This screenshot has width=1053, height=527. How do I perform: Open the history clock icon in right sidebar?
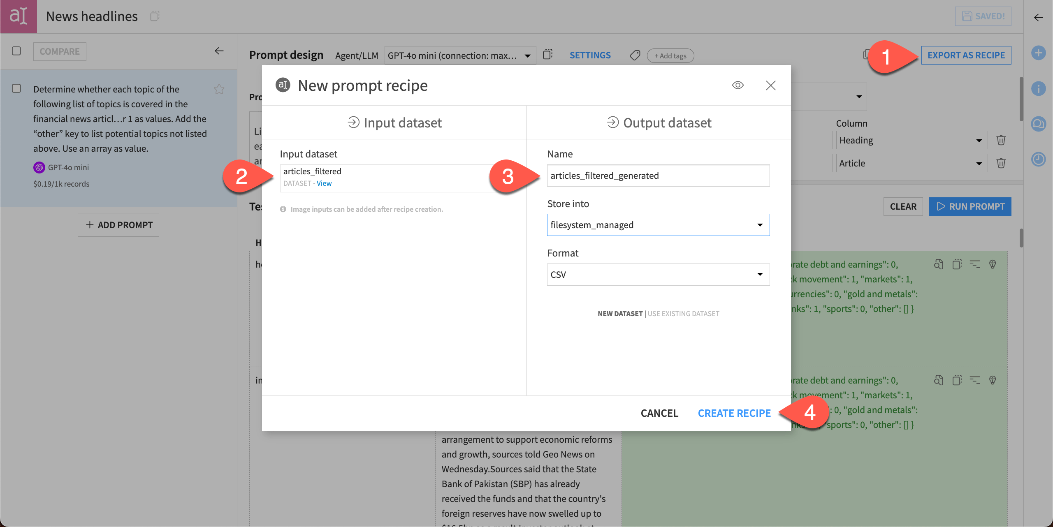coord(1038,159)
